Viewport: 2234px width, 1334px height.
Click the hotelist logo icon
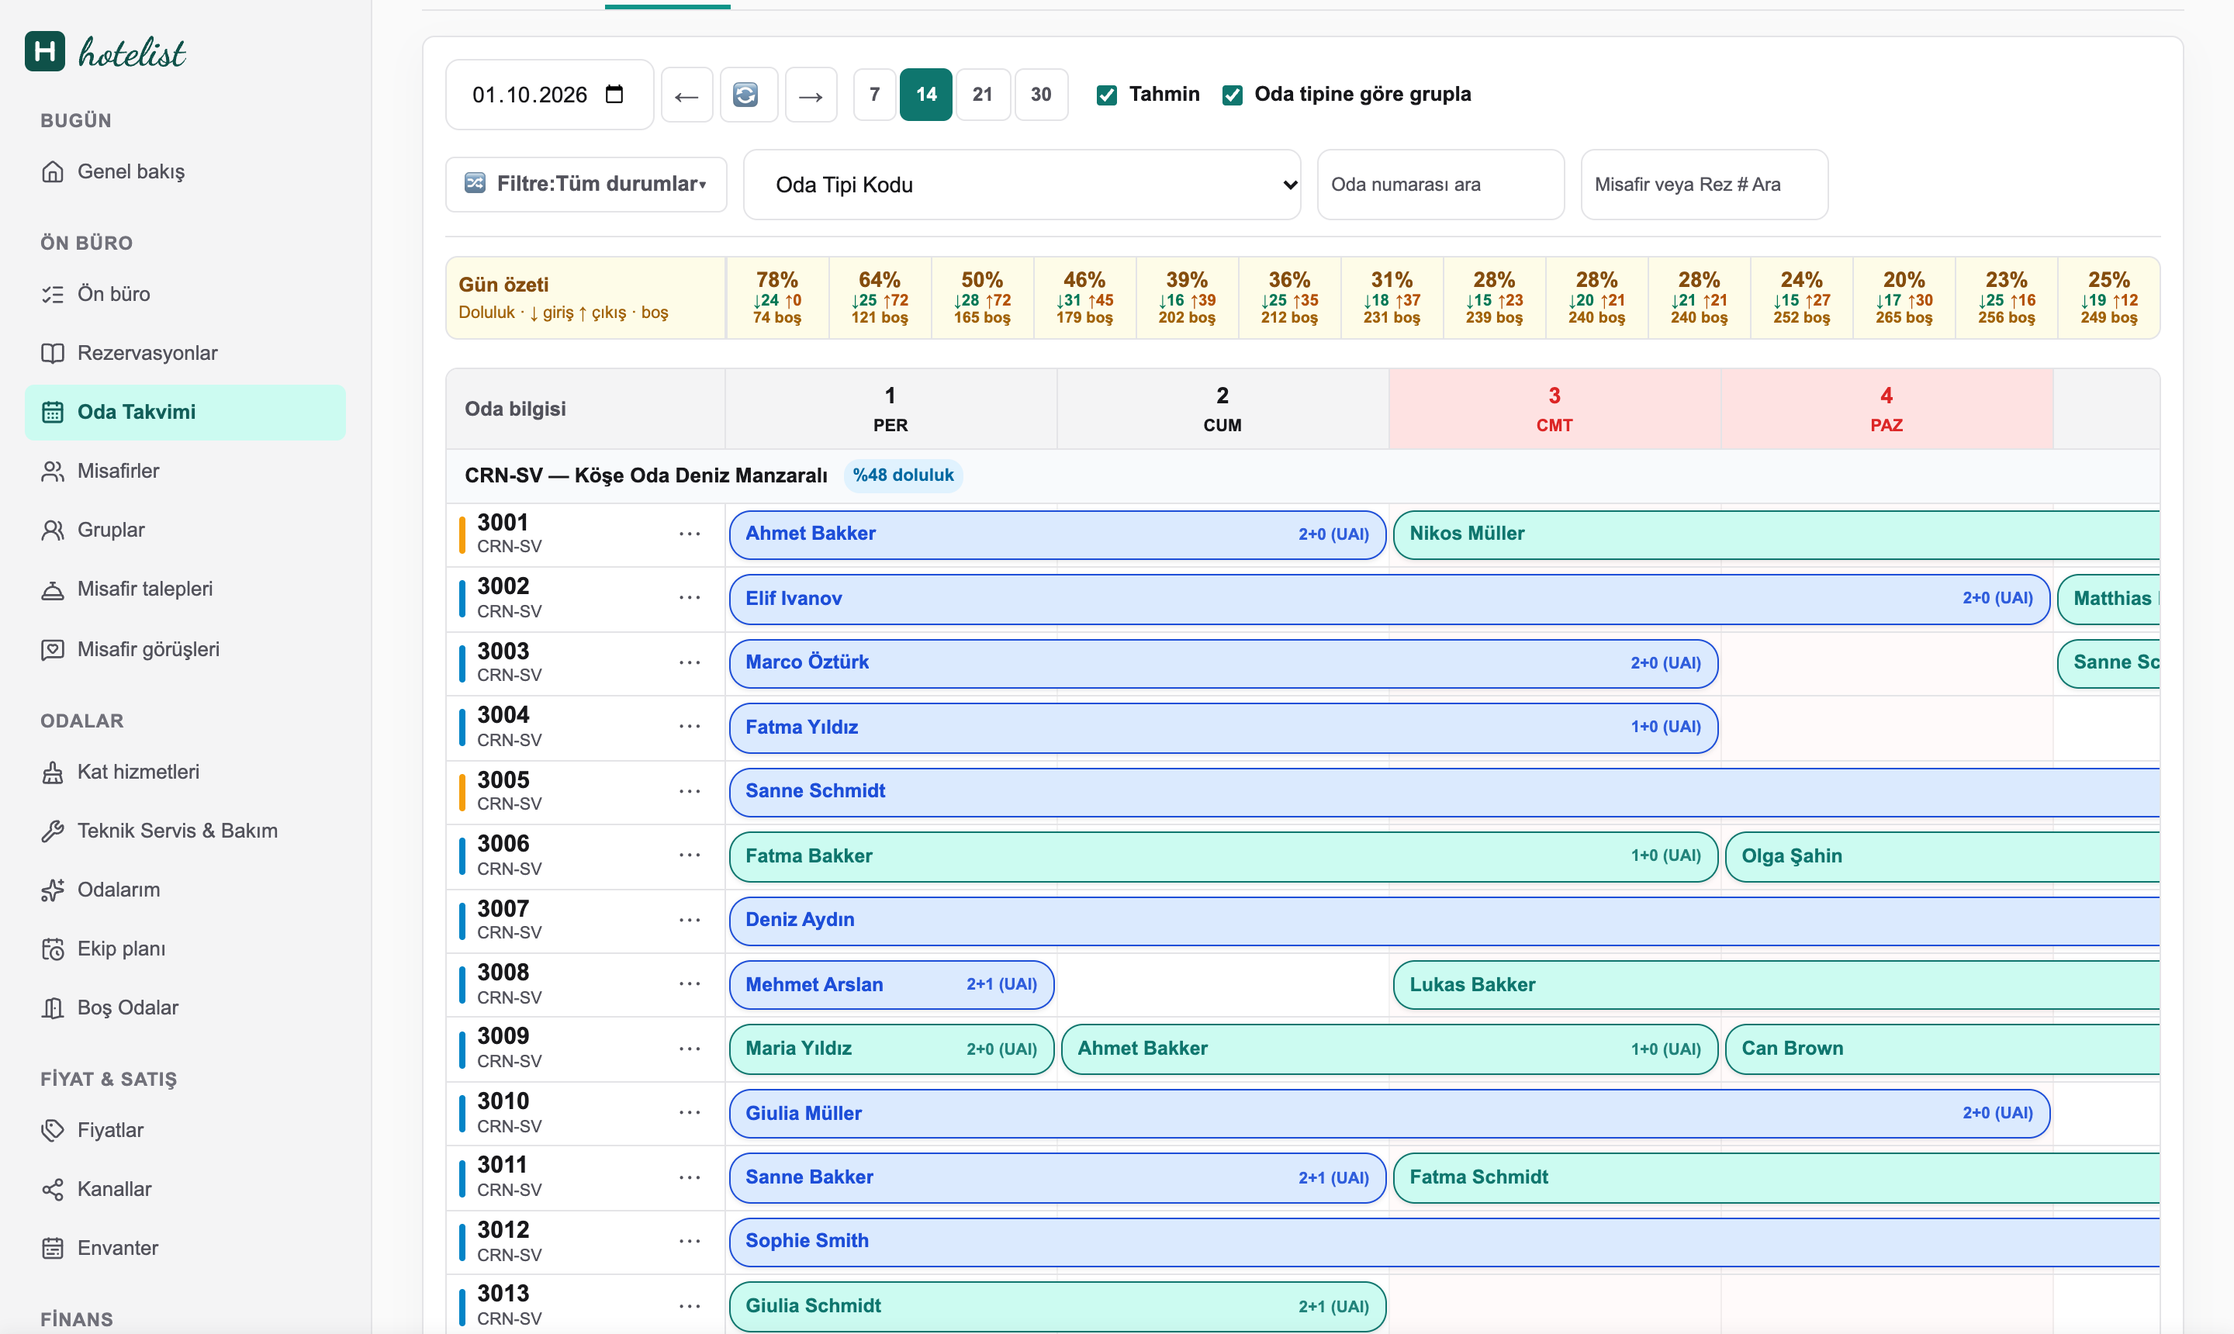[45, 51]
